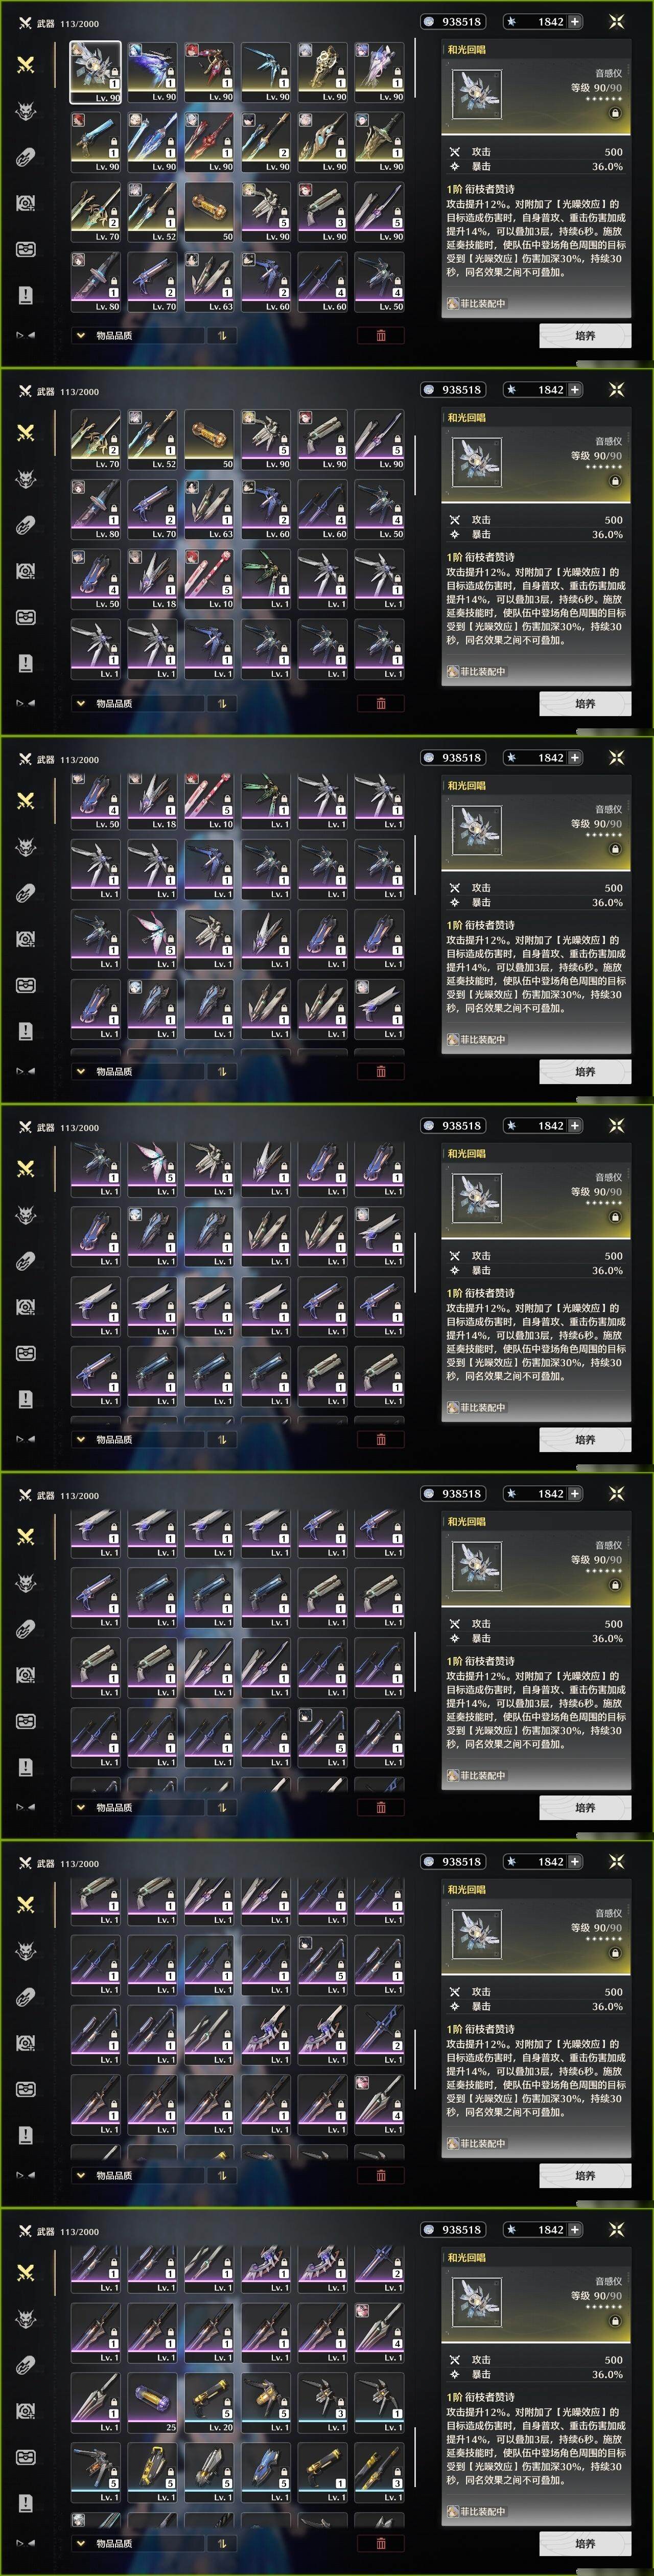
Task: Select the selected Lv. 90 和光回唱 weapon thumbnail
Action: pos(95,72)
